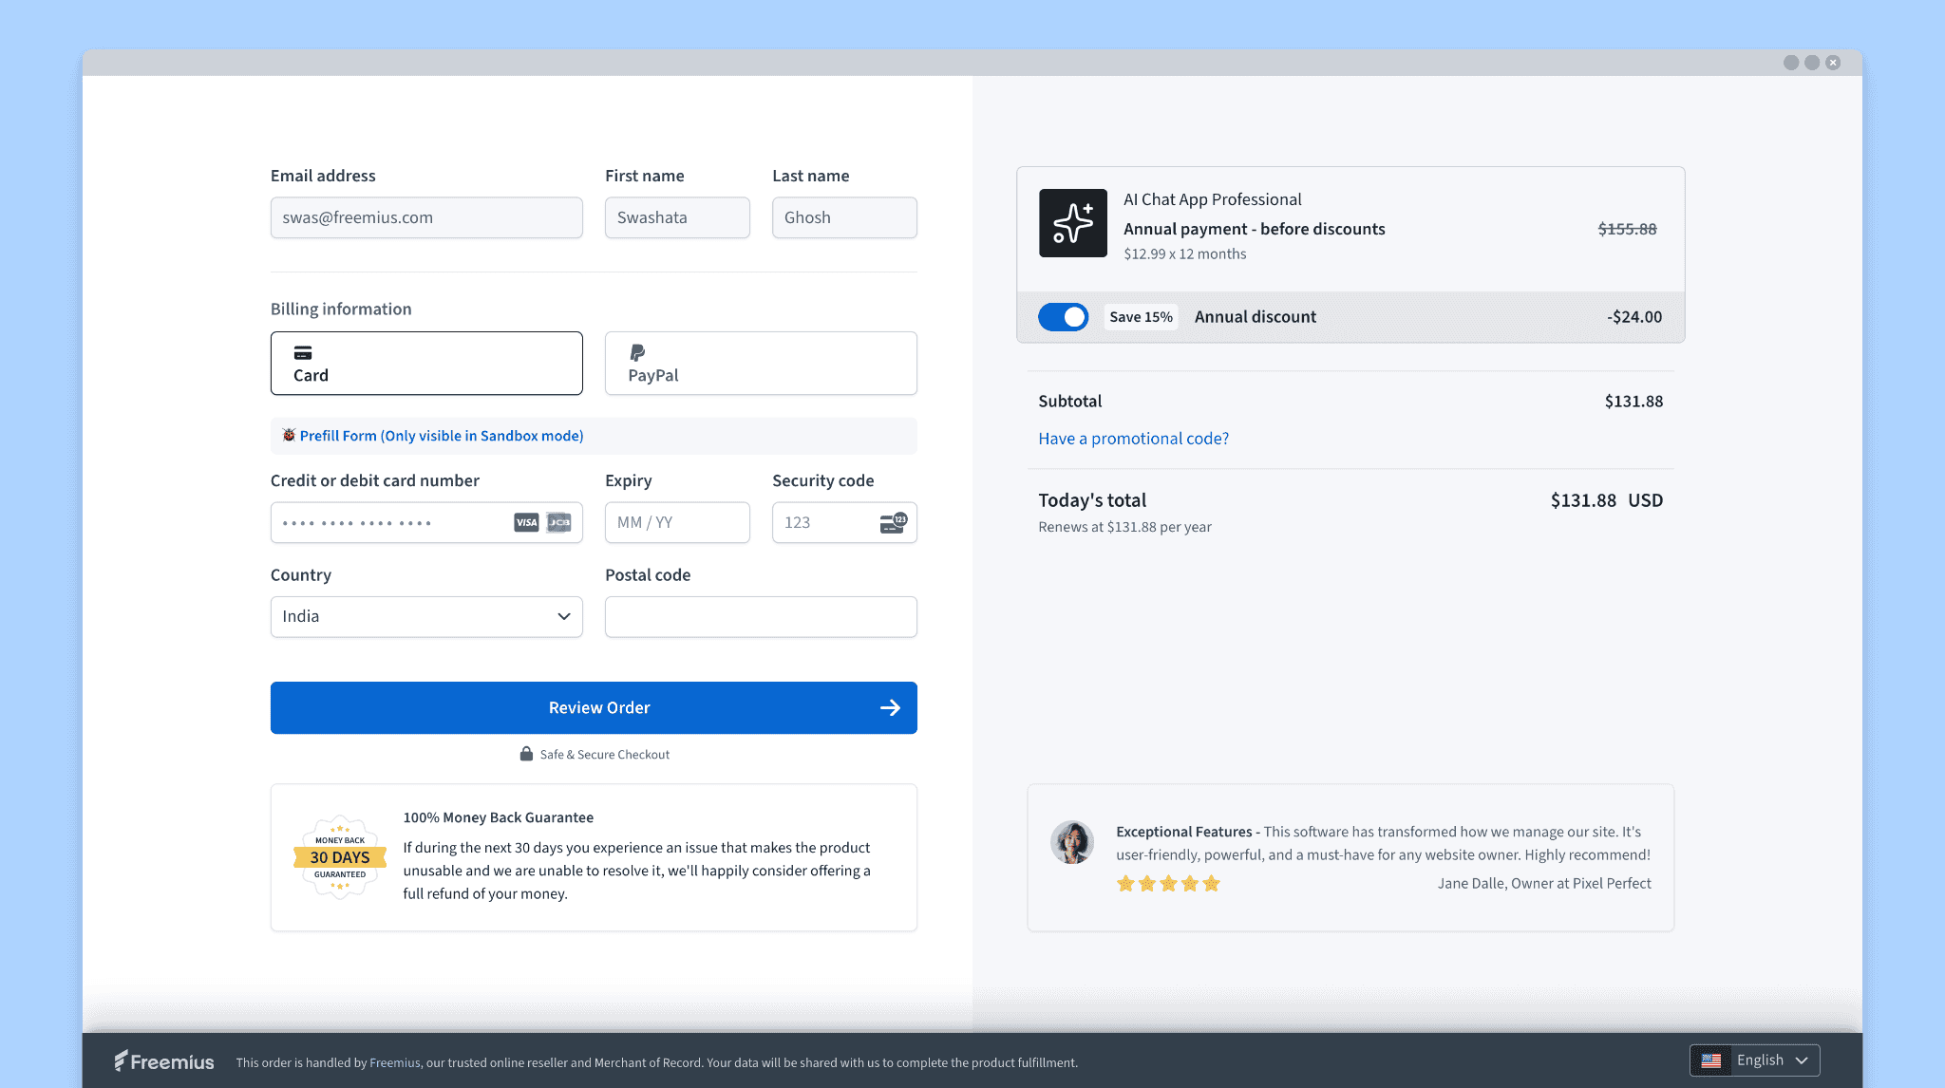Toggle the Annual discount switch off
Image resolution: width=1945 pixels, height=1088 pixels.
pos(1063,317)
